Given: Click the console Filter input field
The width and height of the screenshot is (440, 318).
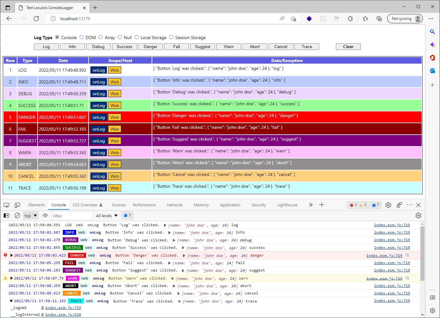Looking at the screenshot, I should point(72,216).
